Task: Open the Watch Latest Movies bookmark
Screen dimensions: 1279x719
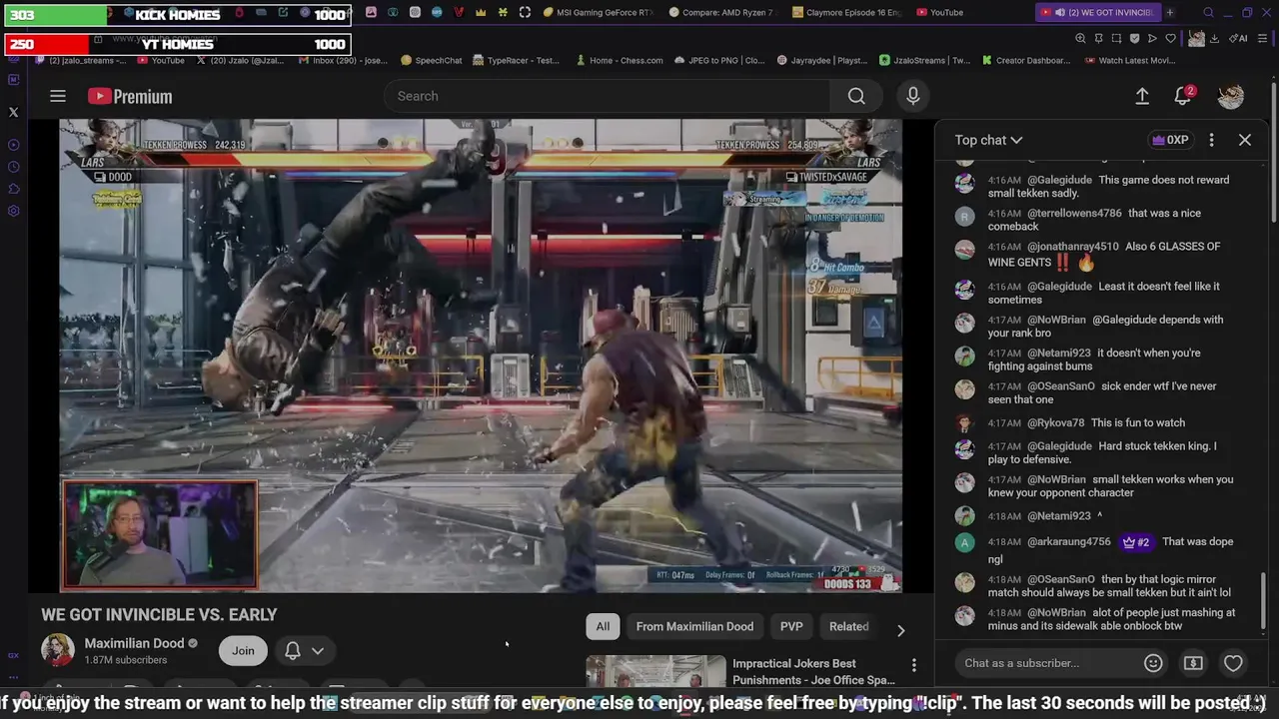Action: (x=1130, y=60)
